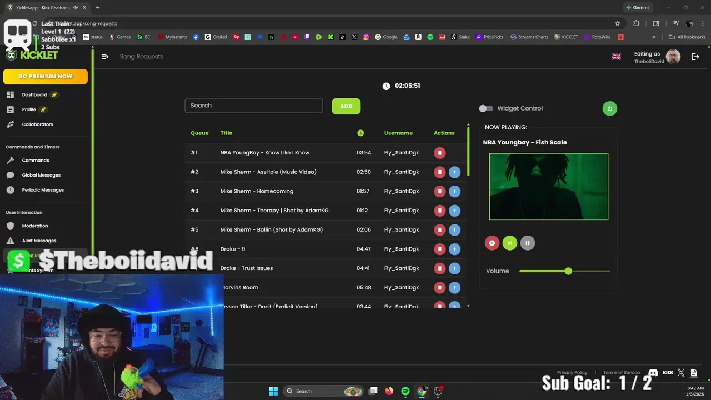Collapse the sidebar with the hamburger icon

pyautogui.click(x=105, y=57)
